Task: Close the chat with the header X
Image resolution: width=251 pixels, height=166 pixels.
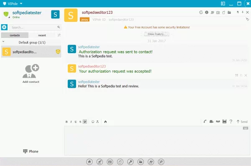Action: pos(248,12)
